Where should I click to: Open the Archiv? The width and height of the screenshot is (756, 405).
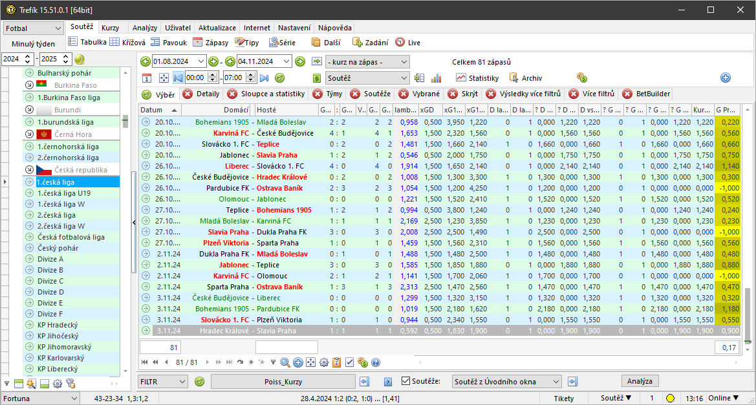click(526, 78)
